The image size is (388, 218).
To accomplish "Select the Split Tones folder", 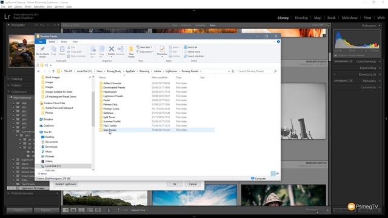I will click(109, 117).
